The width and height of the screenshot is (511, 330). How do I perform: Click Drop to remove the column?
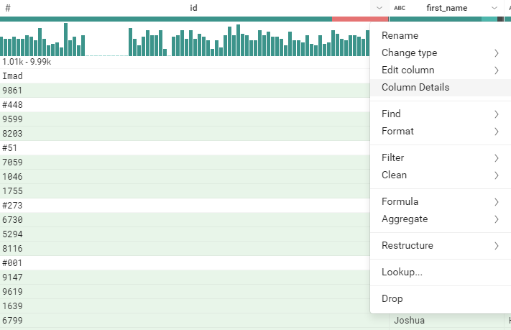tap(392, 298)
